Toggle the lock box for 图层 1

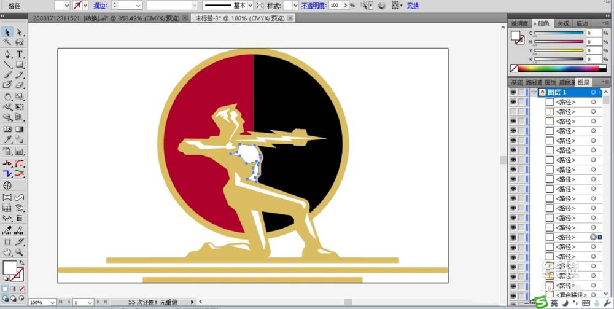[x=521, y=92]
